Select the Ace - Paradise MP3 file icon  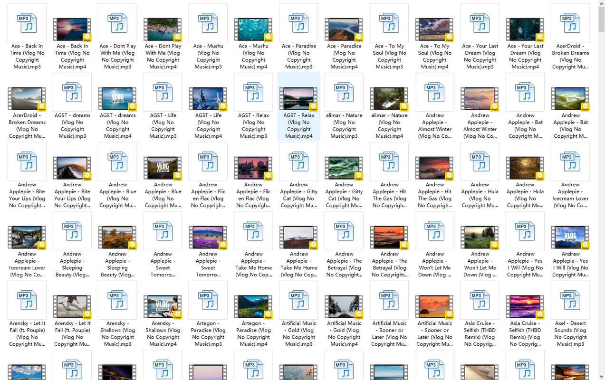click(299, 23)
